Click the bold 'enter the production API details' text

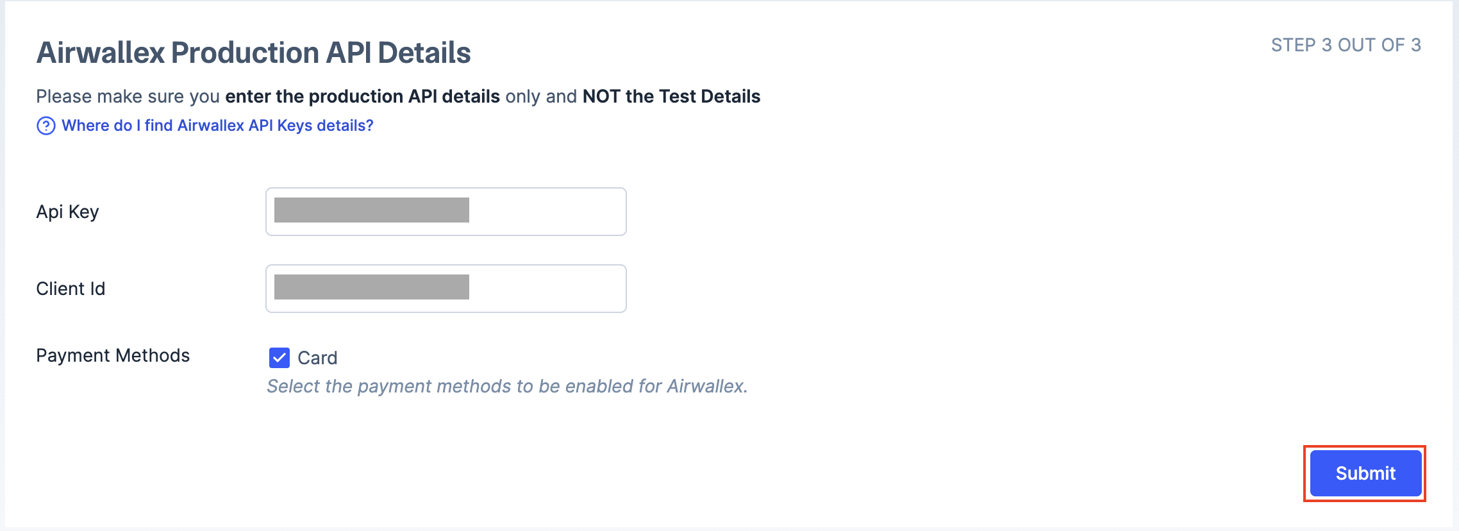(x=362, y=96)
